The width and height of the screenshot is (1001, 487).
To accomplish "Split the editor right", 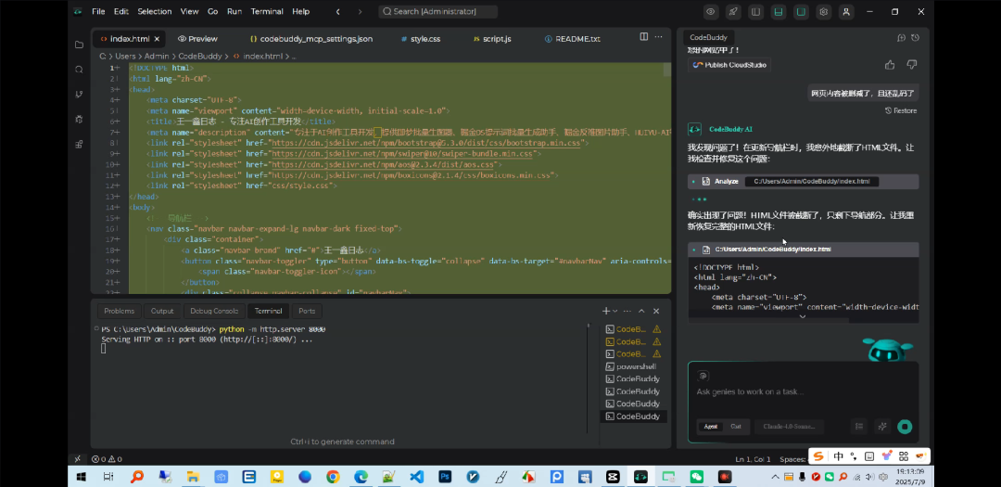I will tap(644, 37).
